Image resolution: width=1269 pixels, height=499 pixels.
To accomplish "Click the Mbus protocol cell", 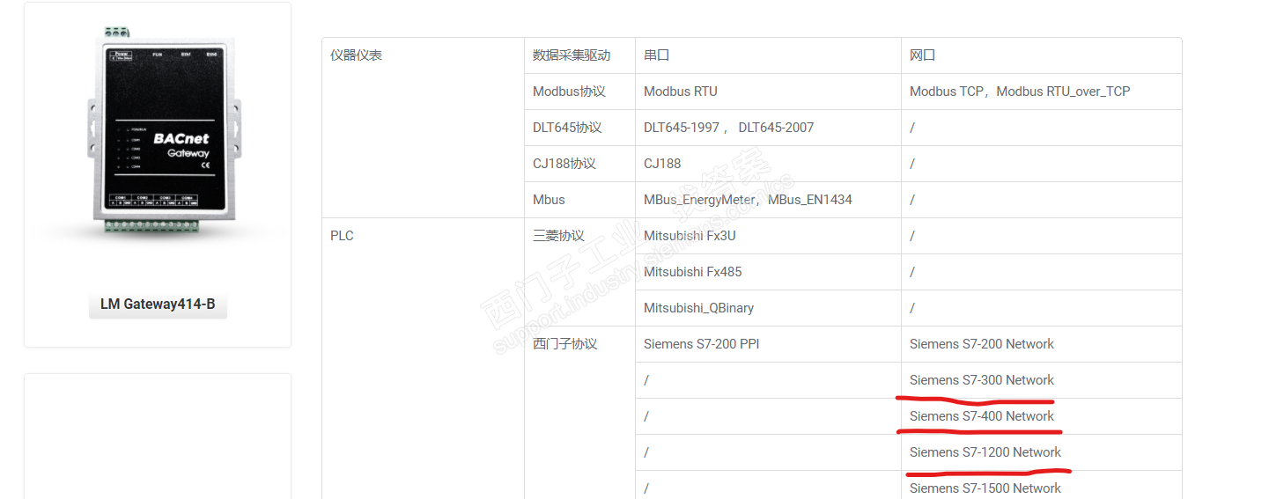I will pos(579,200).
